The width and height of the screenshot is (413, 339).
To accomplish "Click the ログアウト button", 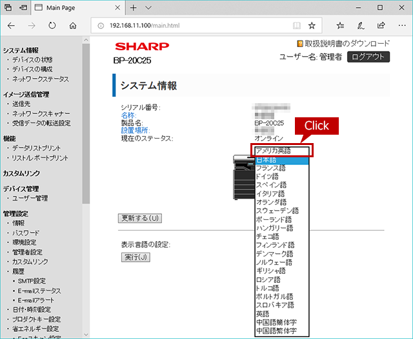I will pyautogui.click(x=368, y=57).
